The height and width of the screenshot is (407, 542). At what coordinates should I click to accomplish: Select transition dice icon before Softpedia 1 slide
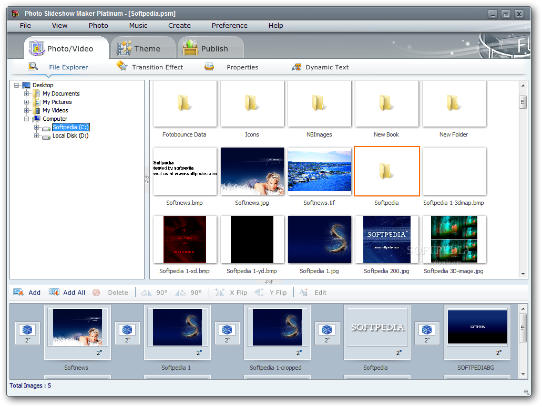tap(127, 330)
